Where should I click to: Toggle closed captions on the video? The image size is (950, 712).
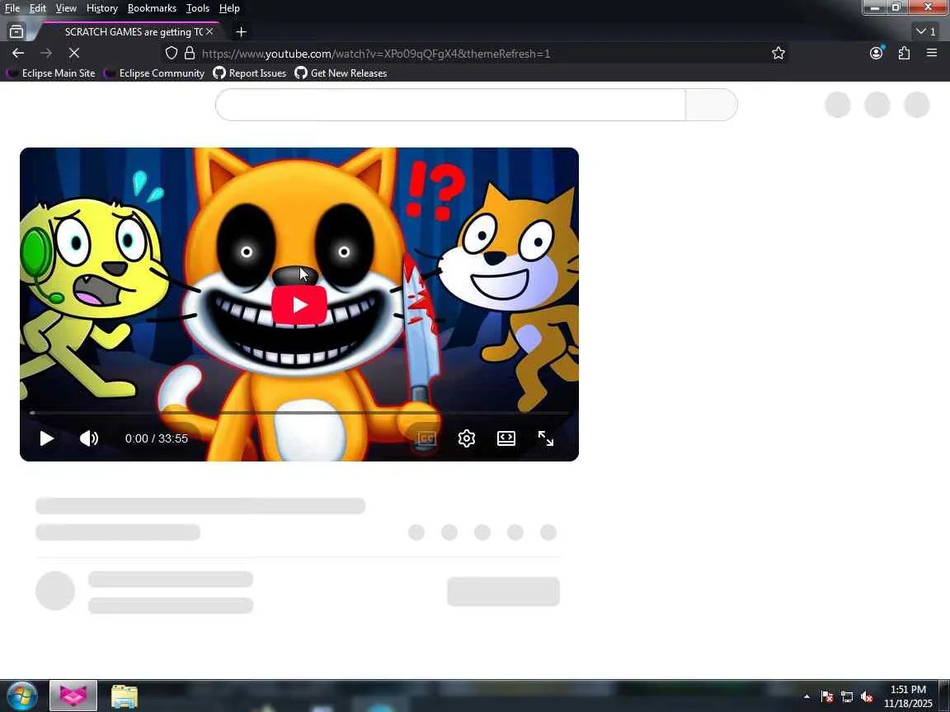[x=426, y=438]
